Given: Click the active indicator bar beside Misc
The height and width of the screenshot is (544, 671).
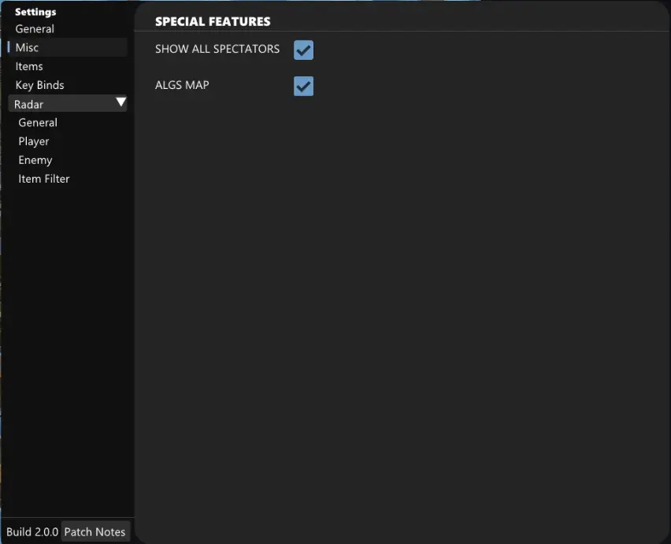Looking at the screenshot, I should tap(9, 47).
